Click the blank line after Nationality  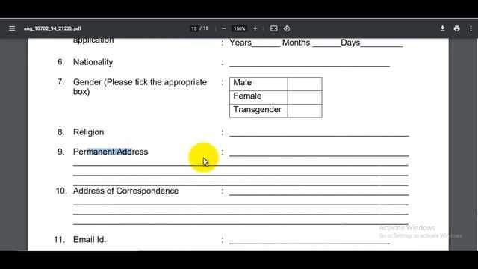[x=309, y=65]
